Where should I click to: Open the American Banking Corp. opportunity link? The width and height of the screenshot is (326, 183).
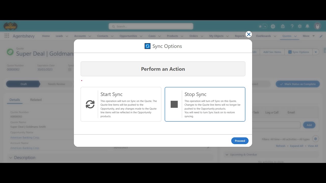point(25,138)
